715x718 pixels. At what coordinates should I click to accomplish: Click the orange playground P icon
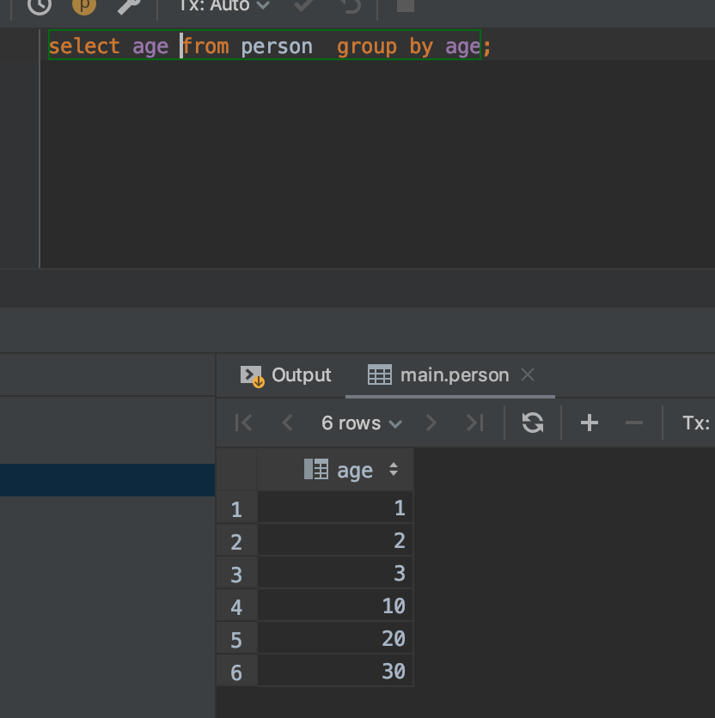(84, 5)
